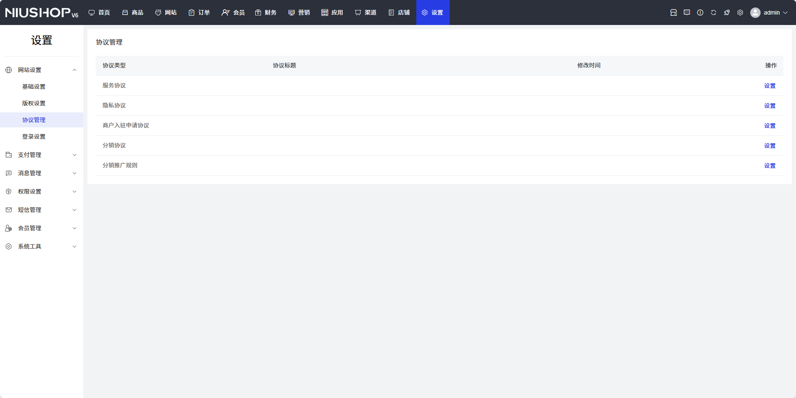
Task: Select 登录设置 in the sidebar
Action: pyautogui.click(x=34, y=137)
